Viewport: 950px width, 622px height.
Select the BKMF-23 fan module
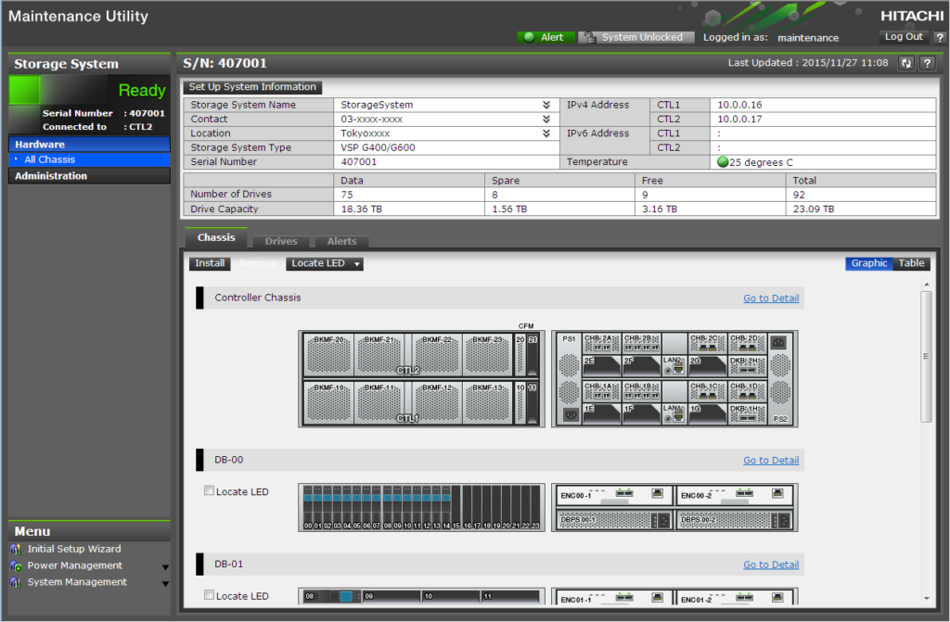click(487, 355)
